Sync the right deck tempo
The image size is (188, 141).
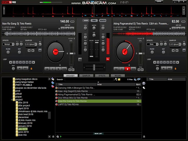pyautogui.click(x=133, y=69)
